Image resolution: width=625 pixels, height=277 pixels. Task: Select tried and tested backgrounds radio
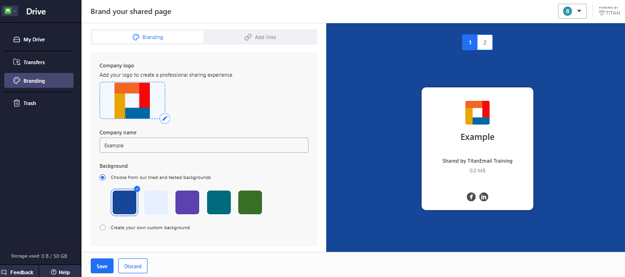point(102,178)
